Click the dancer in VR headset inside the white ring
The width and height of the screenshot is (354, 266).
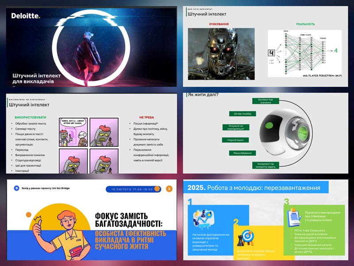[88, 58]
